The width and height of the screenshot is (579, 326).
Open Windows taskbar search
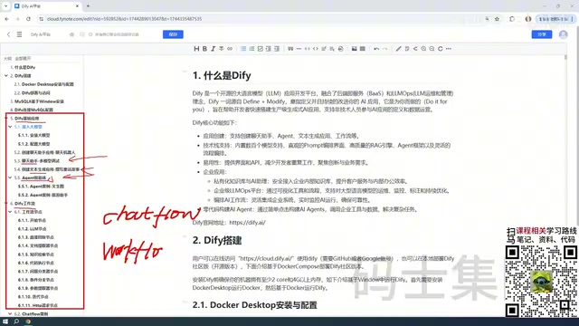click(16, 321)
